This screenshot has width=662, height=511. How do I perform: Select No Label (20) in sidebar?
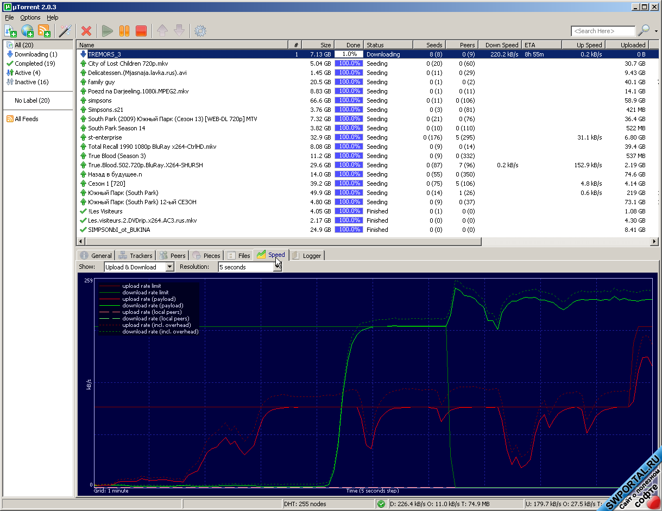38,100
